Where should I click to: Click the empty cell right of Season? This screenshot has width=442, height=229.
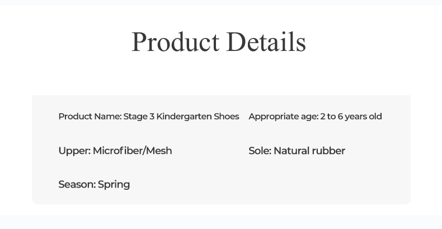[x=313, y=184]
